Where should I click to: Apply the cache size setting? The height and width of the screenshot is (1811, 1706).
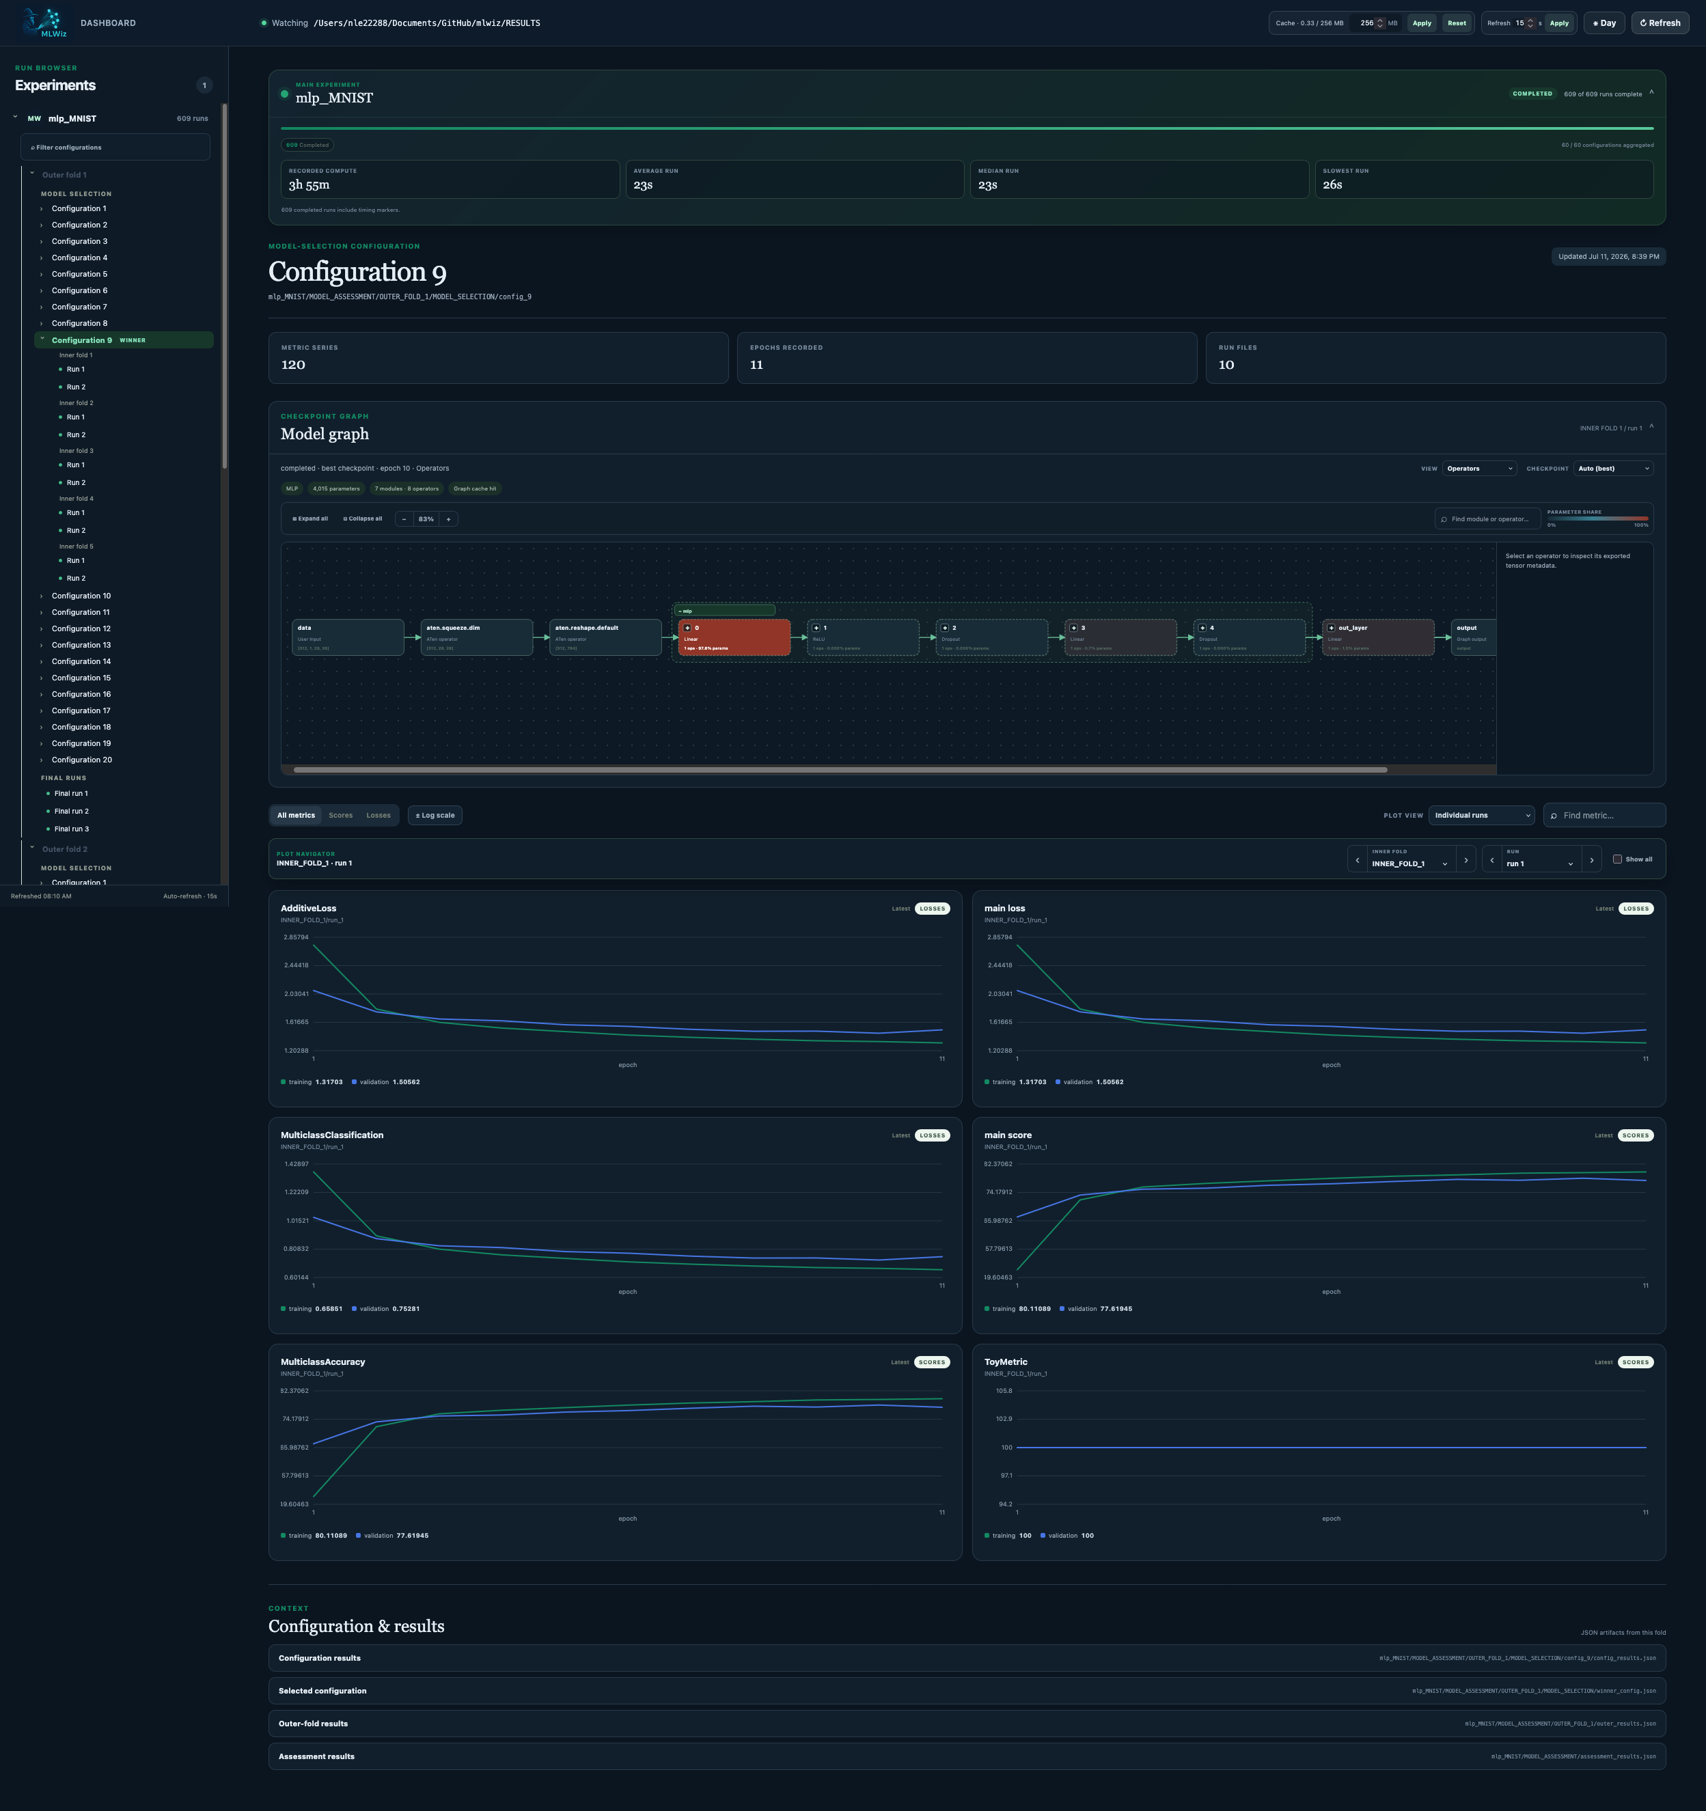1422,23
